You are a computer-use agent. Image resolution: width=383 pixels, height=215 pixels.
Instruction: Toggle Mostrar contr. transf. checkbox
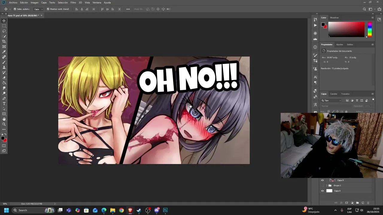[48, 9]
